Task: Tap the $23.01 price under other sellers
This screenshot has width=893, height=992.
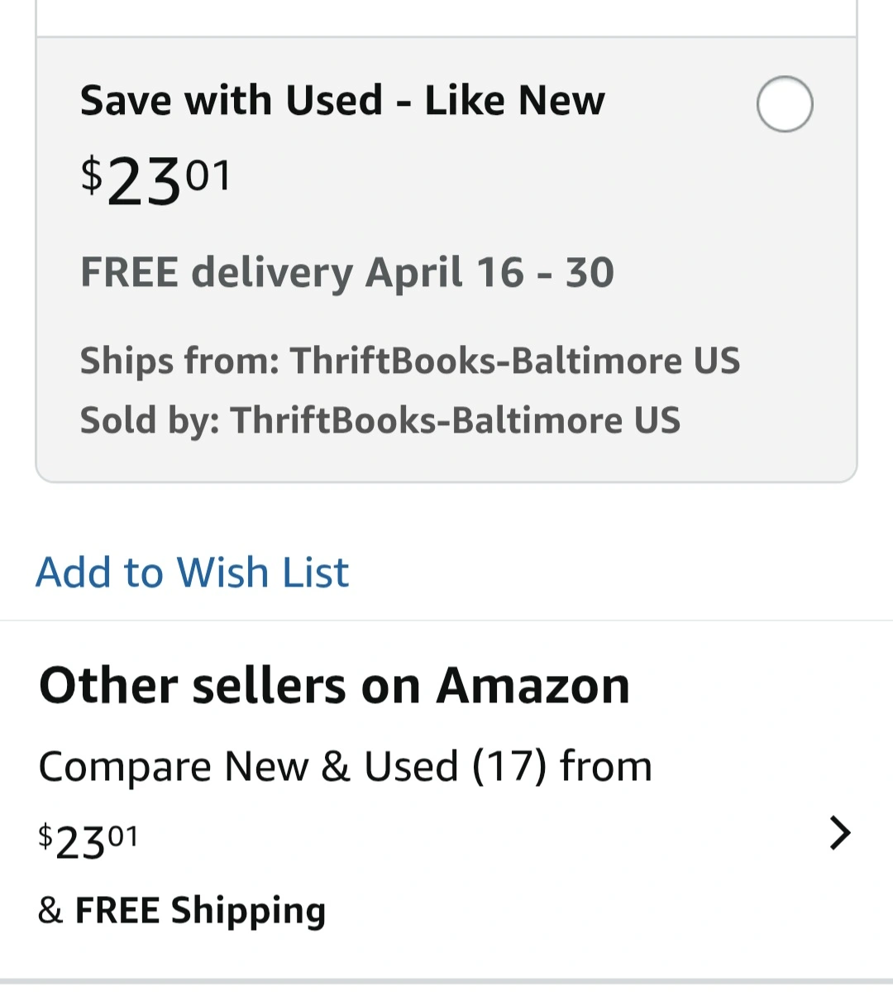Action: pyautogui.click(x=88, y=841)
